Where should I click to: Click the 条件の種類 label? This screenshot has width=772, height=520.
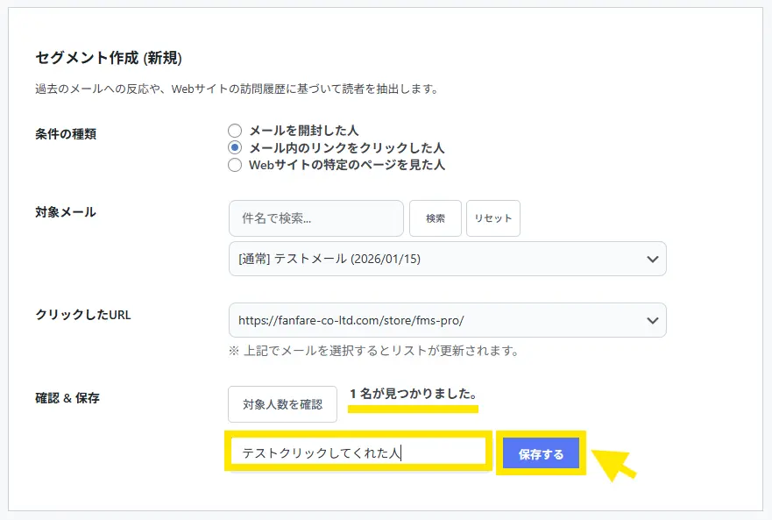[66, 134]
